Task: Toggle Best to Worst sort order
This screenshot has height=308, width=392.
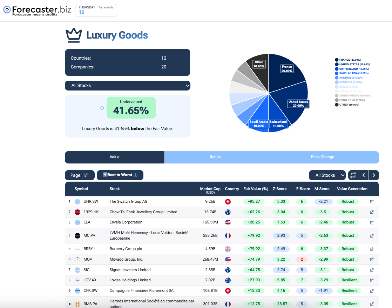Action: 120,175
